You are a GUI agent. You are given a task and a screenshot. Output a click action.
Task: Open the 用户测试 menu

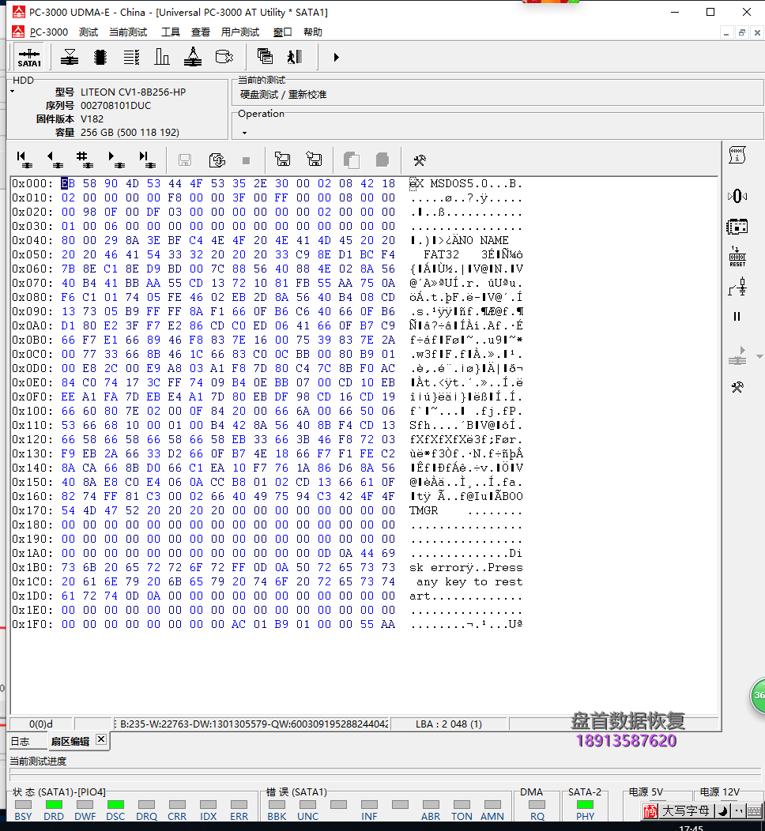tap(240, 32)
